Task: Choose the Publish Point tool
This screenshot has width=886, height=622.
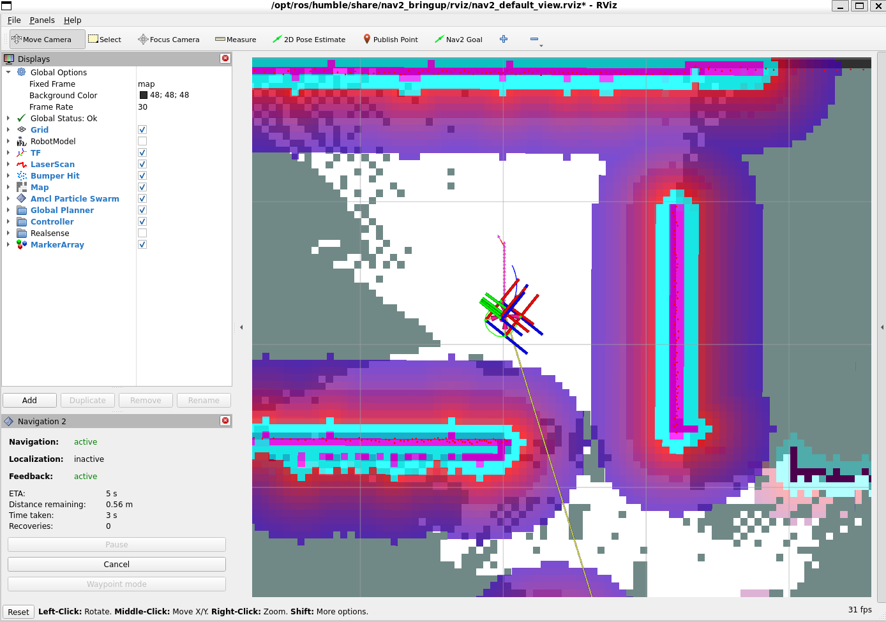Action: click(x=391, y=40)
